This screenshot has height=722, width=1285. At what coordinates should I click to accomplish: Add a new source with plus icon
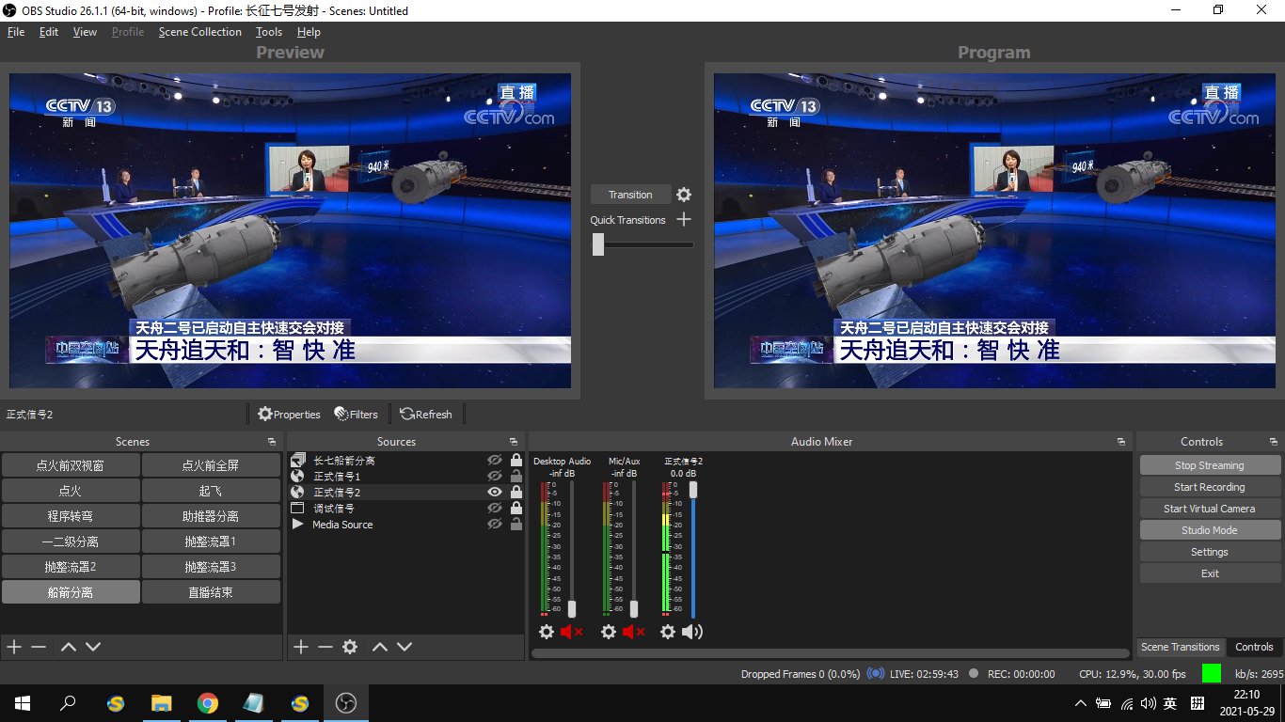click(301, 647)
